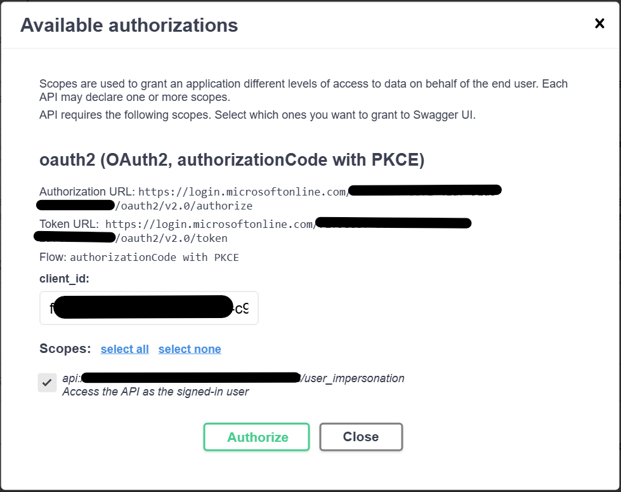This screenshot has height=492, width=621.
Task: Click the user_impersonation scope name text
Action: [x=353, y=378]
